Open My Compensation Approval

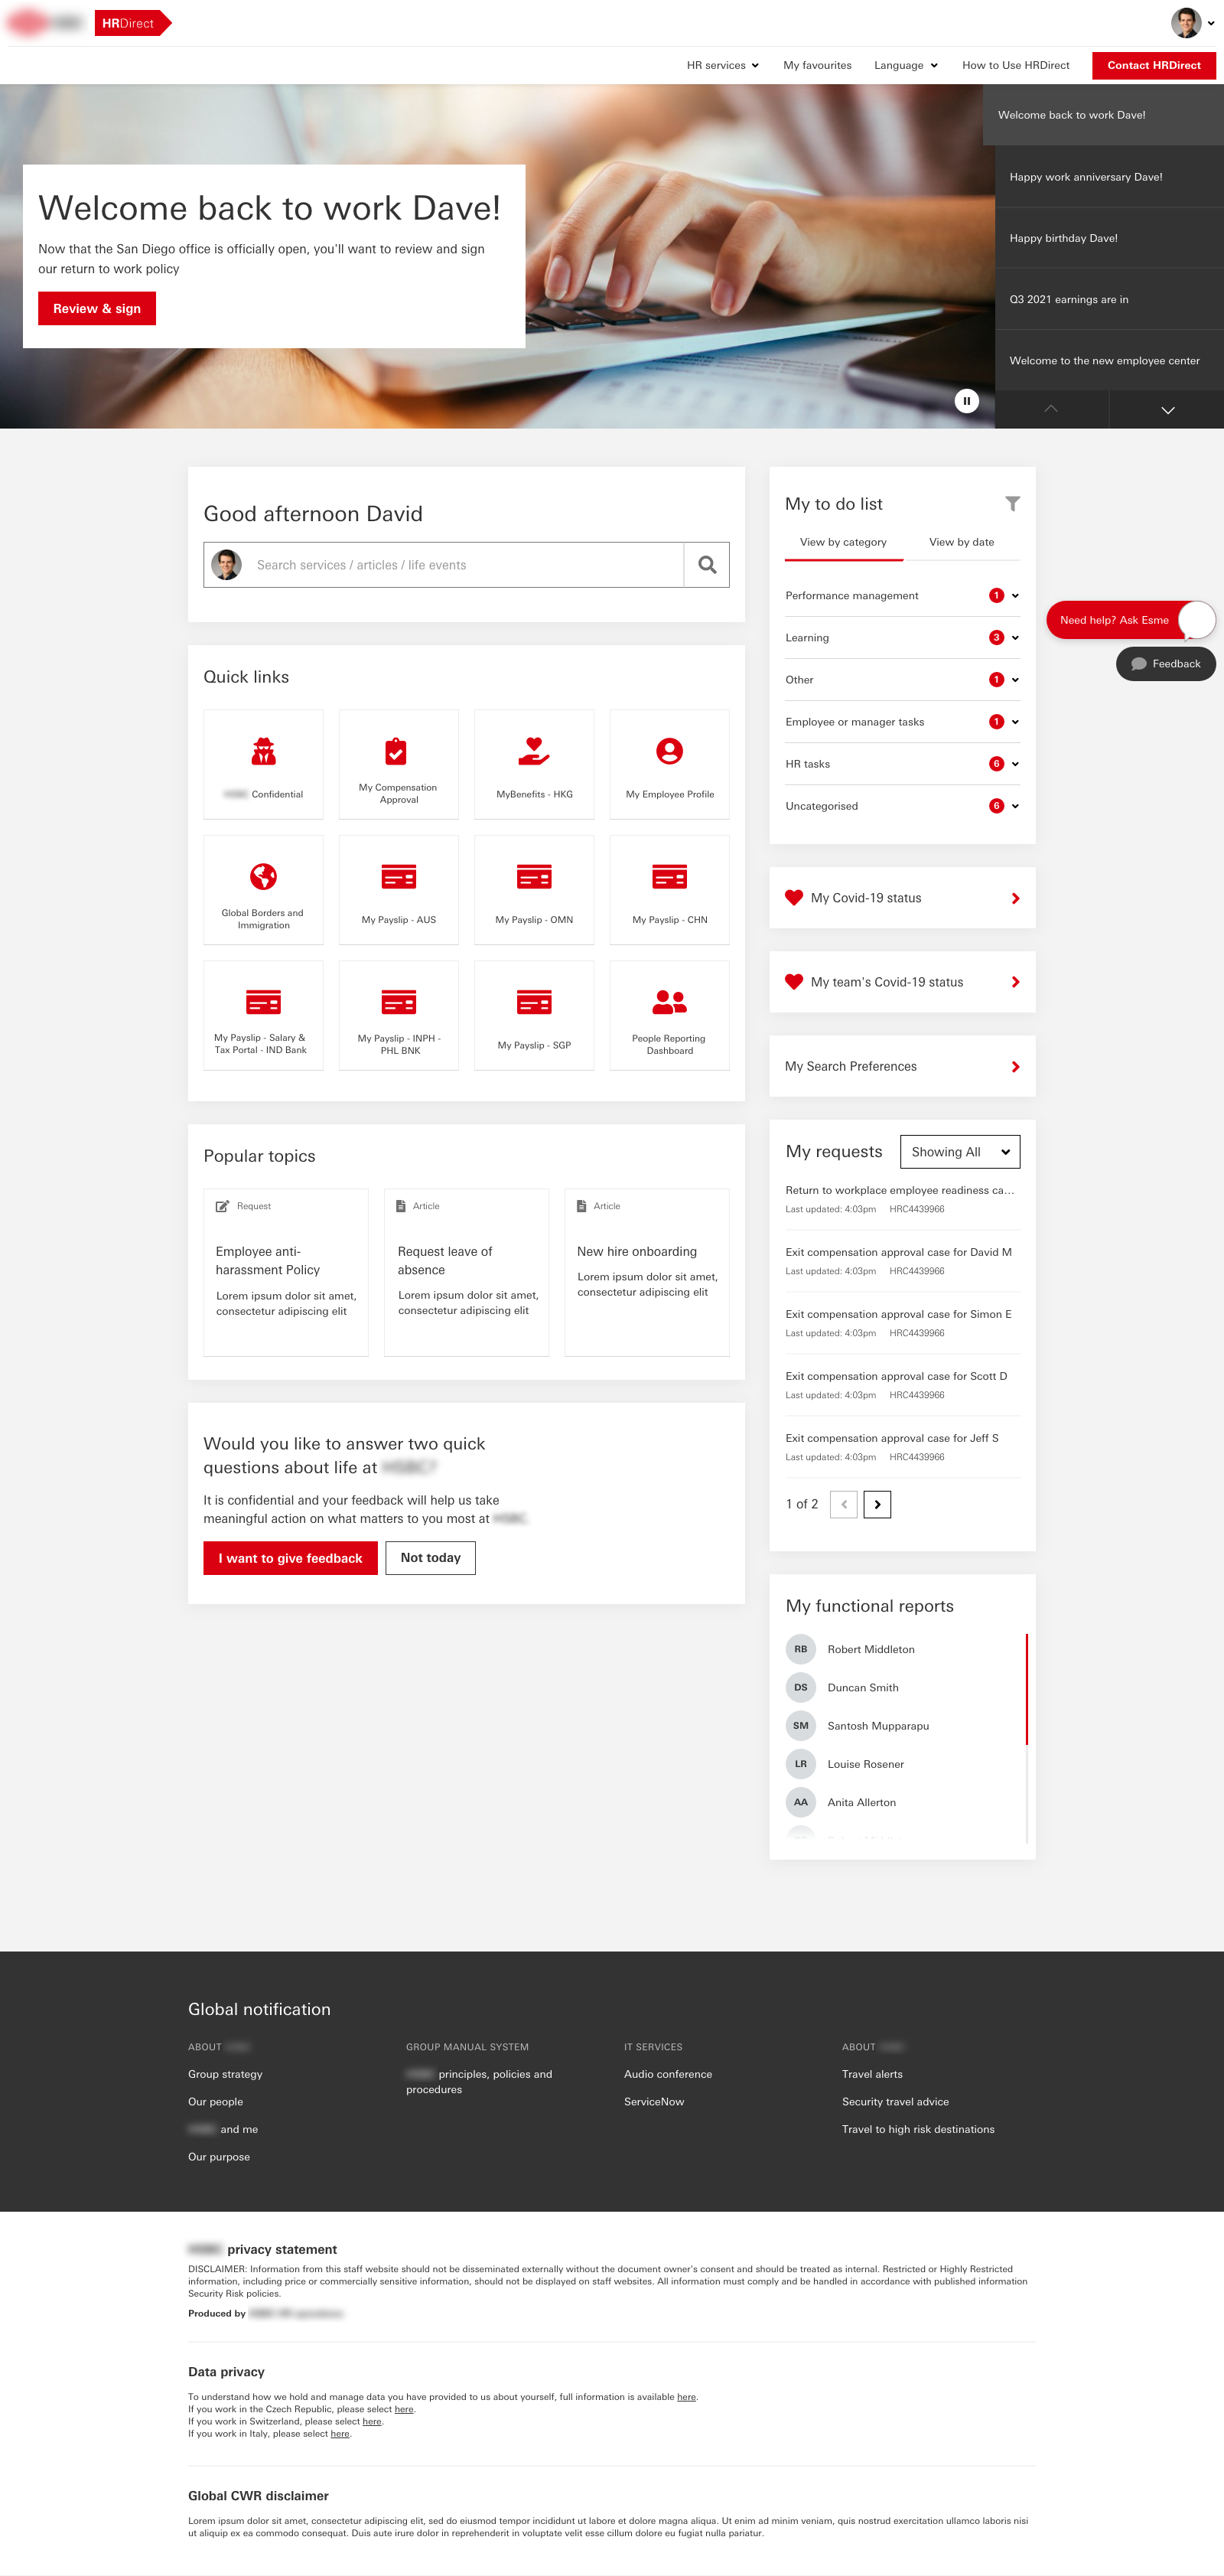(x=398, y=763)
